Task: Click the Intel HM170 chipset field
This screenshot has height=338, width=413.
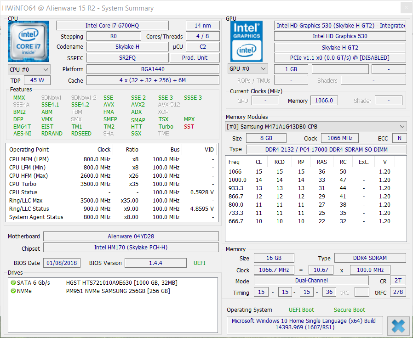Action: [131, 248]
